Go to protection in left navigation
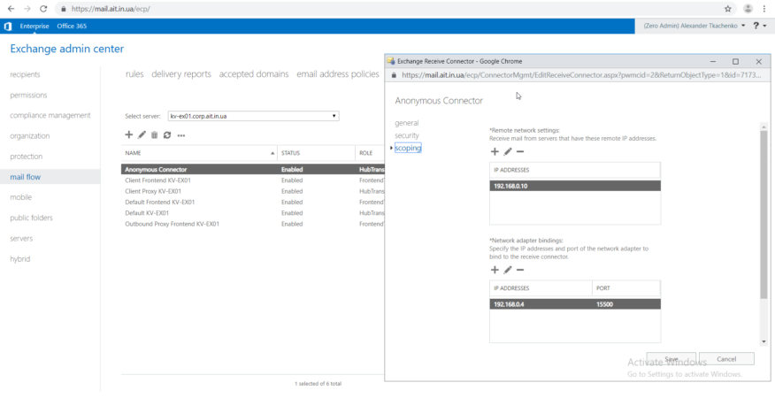 click(x=27, y=157)
